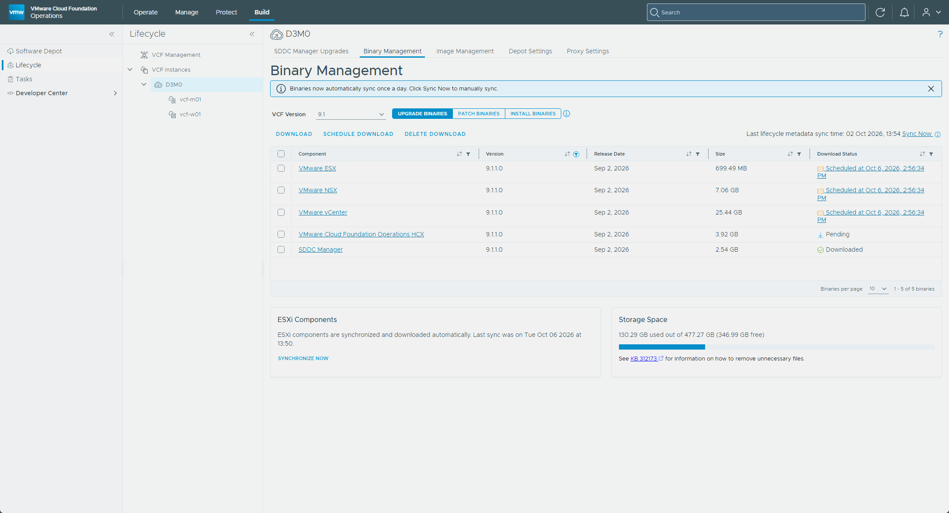Dismiss the sync info banner
This screenshot has height=513, width=949.
[931, 89]
